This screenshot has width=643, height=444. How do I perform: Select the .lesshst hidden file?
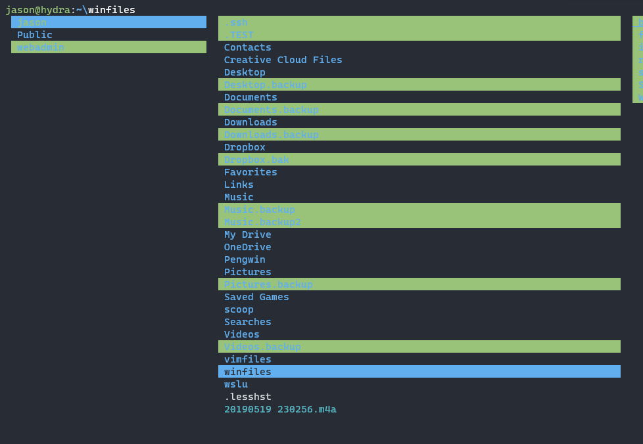[x=248, y=397]
